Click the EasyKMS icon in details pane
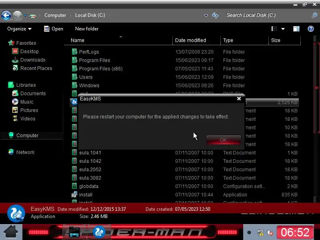The width and height of the screenshot is (320, 240). click(16, 214)
